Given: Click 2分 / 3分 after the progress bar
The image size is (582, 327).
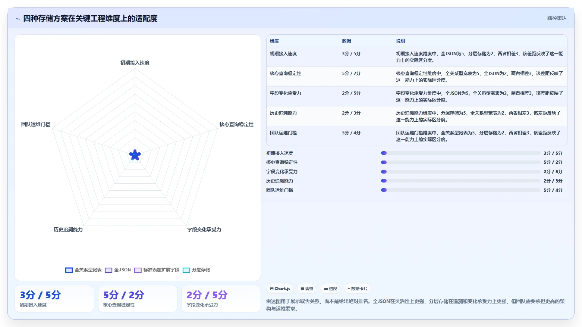Looking at the screenshot, I should pyautogui.click(x=553, y=181).
